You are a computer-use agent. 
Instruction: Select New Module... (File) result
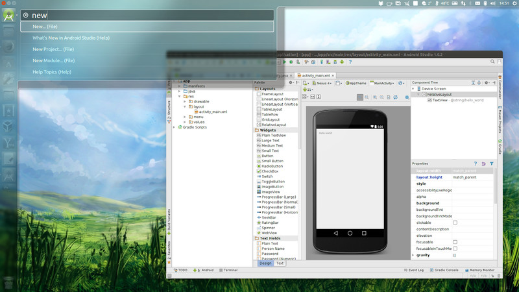(x=147, y=60)
